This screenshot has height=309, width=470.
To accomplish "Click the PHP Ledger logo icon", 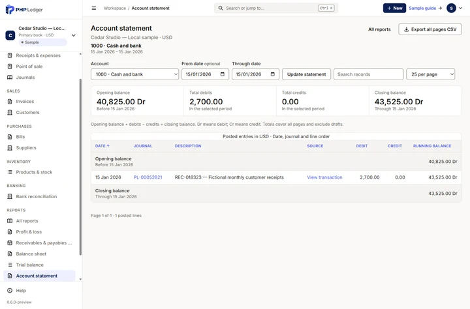I will click(x=10, y=9).
